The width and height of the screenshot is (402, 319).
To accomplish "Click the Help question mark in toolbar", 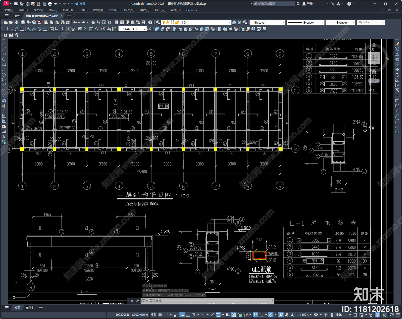I will pos(150,22).
